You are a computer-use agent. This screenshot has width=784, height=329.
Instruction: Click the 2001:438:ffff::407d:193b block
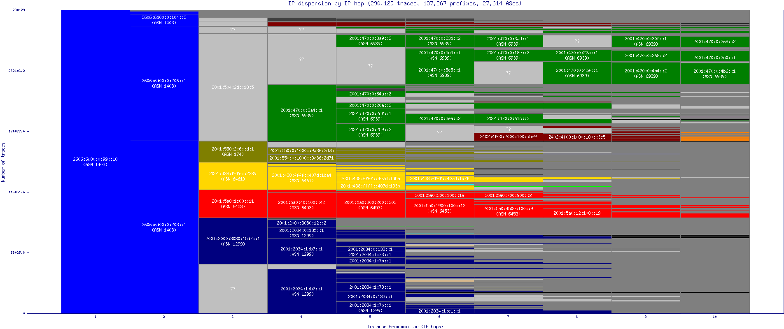point(371,186)
